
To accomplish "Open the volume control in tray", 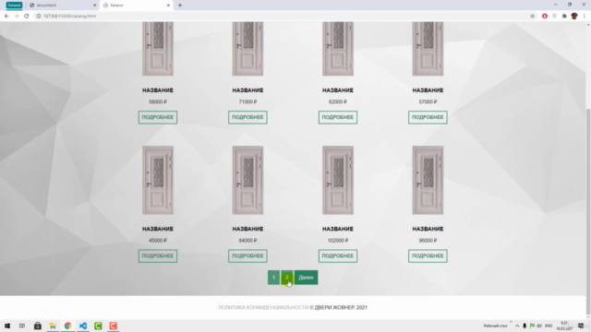I will tap(539, 326).
